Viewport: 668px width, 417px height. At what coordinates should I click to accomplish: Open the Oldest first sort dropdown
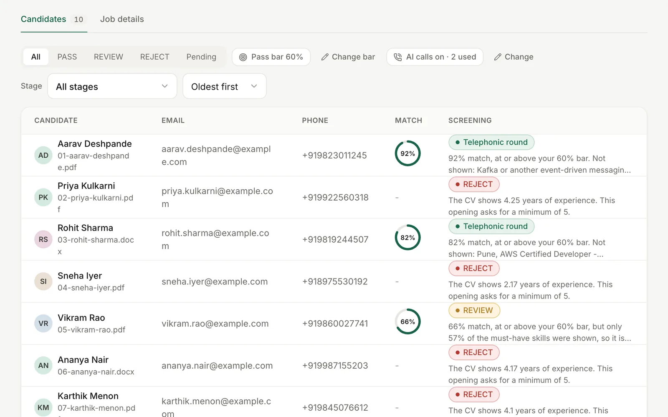tap(225, 86)
